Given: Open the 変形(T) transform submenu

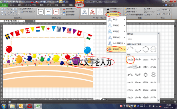Looking at the screenshot, I should click(x=116, y=49).
